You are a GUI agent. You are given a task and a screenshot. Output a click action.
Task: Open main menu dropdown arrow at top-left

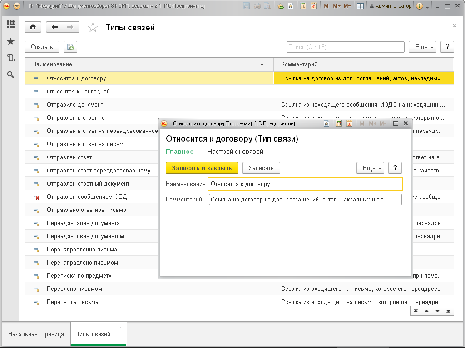(x=17, y=5)
